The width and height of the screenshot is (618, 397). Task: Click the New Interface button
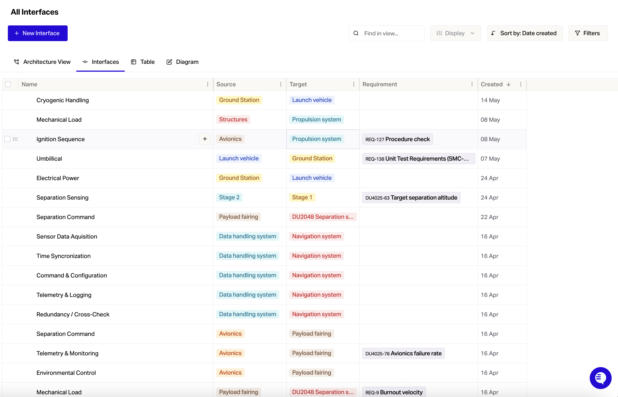tap(38, 33)
